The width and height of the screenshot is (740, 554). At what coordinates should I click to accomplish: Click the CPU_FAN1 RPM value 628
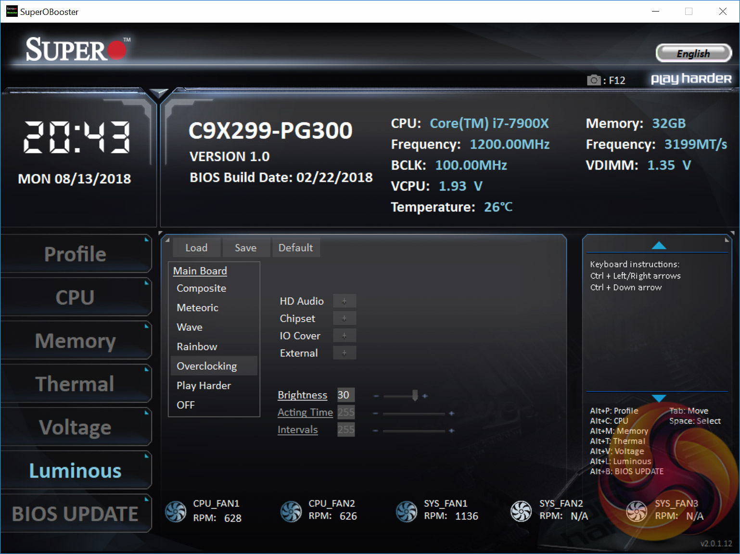(x=233, y=518)
